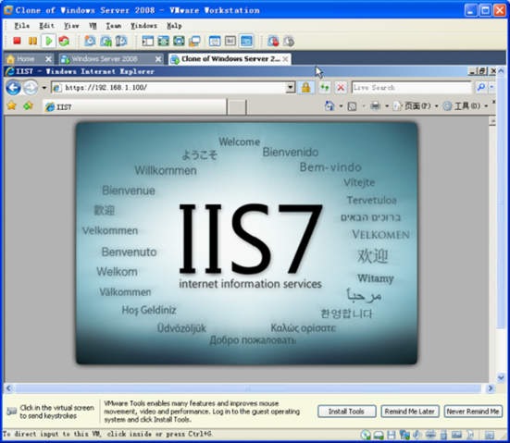Viewport: 510px width, 443px height.
Task: Click the horizontal scrollbar of the VM view
Action: [248, 388]
